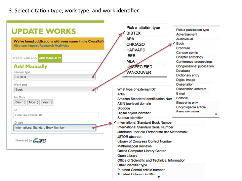
Task: Select Editorial publication type
Action: pyautogui.click(x=182, y=98)
